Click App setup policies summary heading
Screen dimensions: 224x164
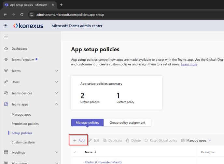point(101,84)
